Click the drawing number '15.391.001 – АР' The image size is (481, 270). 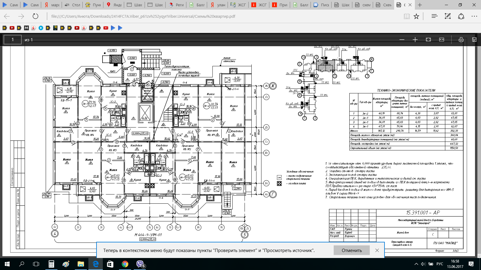coord(423,213)
